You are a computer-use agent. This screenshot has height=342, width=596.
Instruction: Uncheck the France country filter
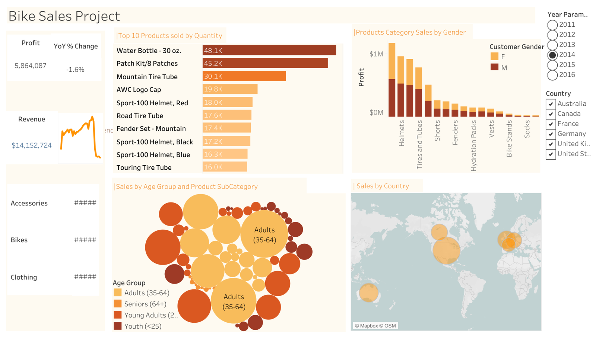[551, 124]
